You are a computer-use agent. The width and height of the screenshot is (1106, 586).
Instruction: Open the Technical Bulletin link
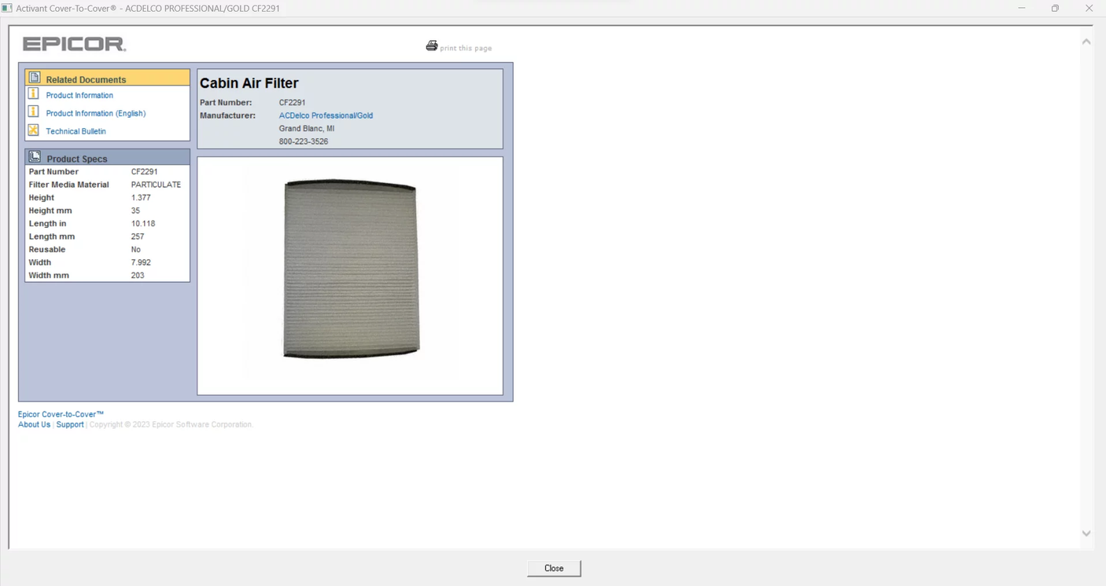pyautogui.click(x=76, y=132)
